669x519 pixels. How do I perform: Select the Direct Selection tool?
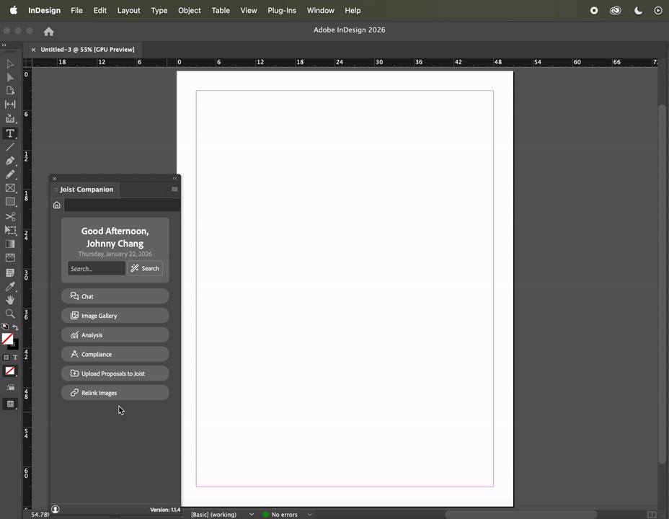(10, 78)
